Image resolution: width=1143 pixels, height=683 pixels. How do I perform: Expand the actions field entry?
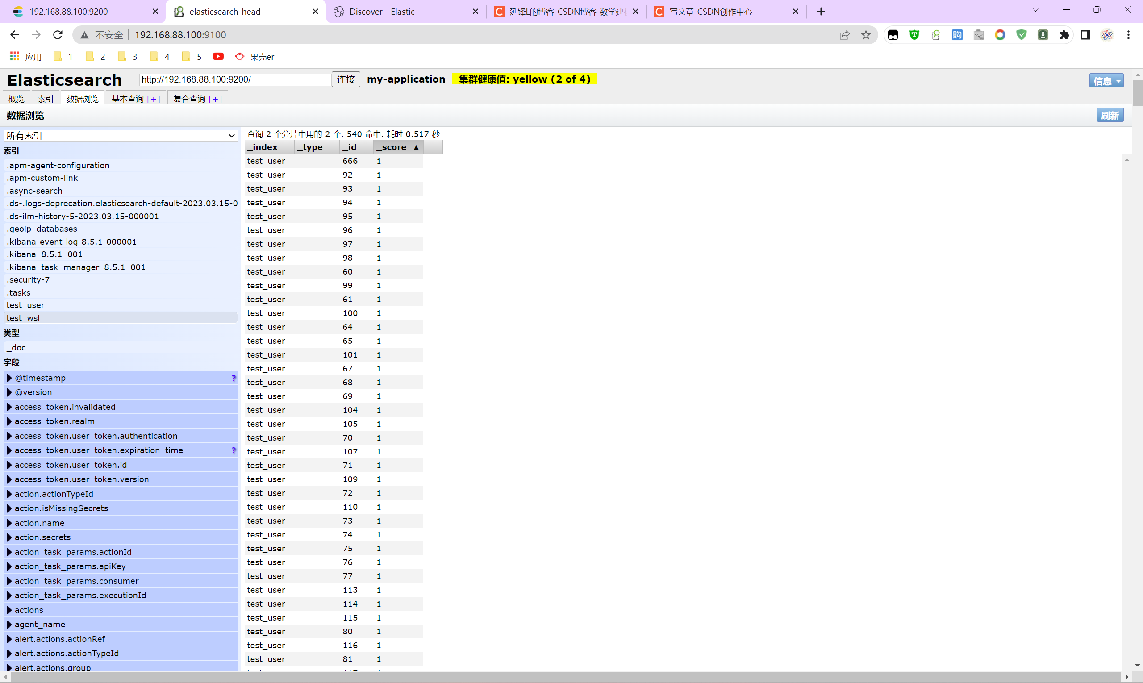9,609
